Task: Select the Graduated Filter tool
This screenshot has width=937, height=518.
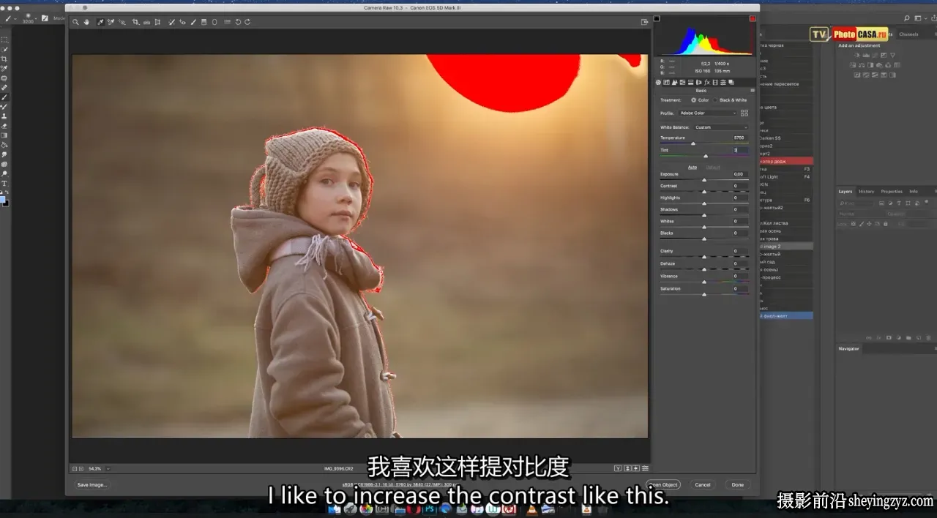Action: pyautogui.click(x=204, y=22)
